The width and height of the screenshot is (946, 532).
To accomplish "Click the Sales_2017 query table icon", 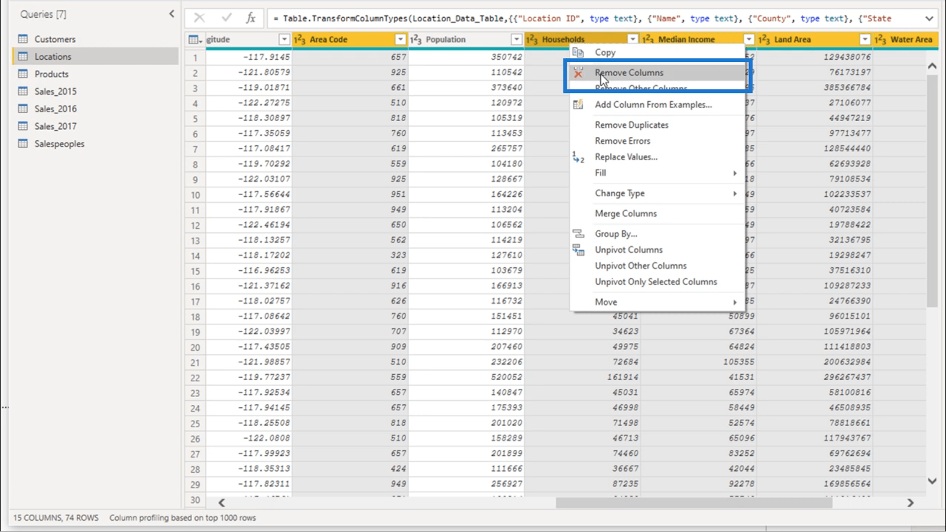I will 23,126.
